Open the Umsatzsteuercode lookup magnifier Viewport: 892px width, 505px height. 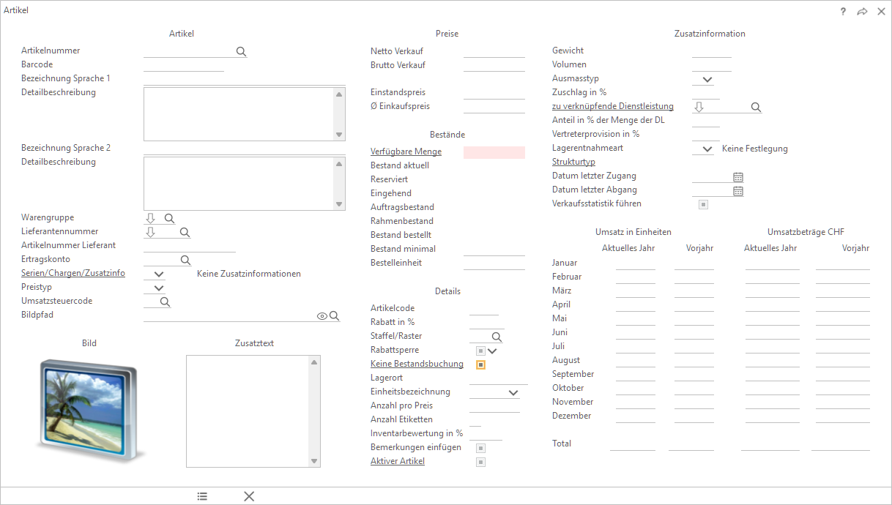coord(165,301)
